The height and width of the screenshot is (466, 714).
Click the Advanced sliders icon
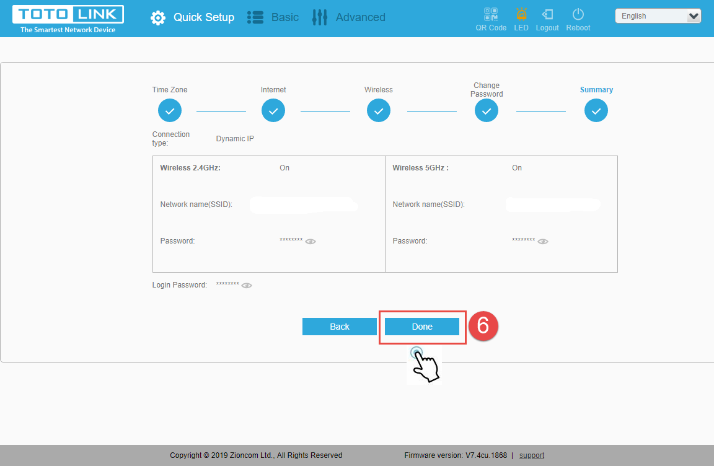tap(320, 18)
